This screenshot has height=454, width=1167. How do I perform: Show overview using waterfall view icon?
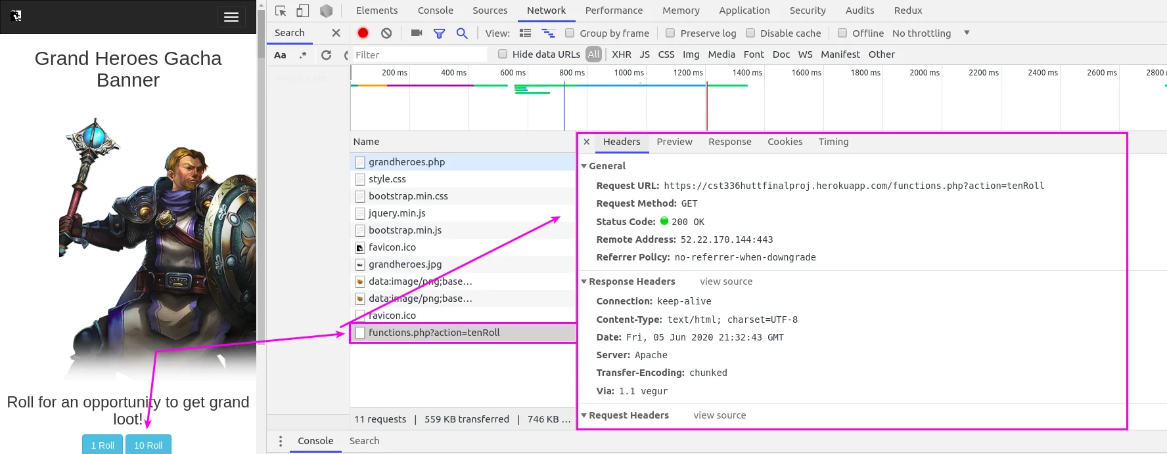point(548,33)
